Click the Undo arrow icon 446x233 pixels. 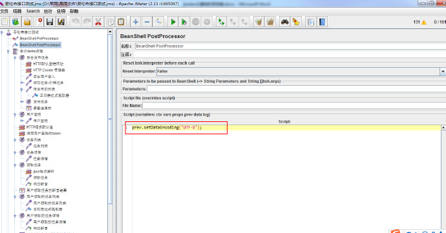[x=76, y=22]
